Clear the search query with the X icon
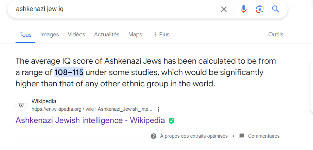Screen dimensions: 313x150 [x=224, y=9]
